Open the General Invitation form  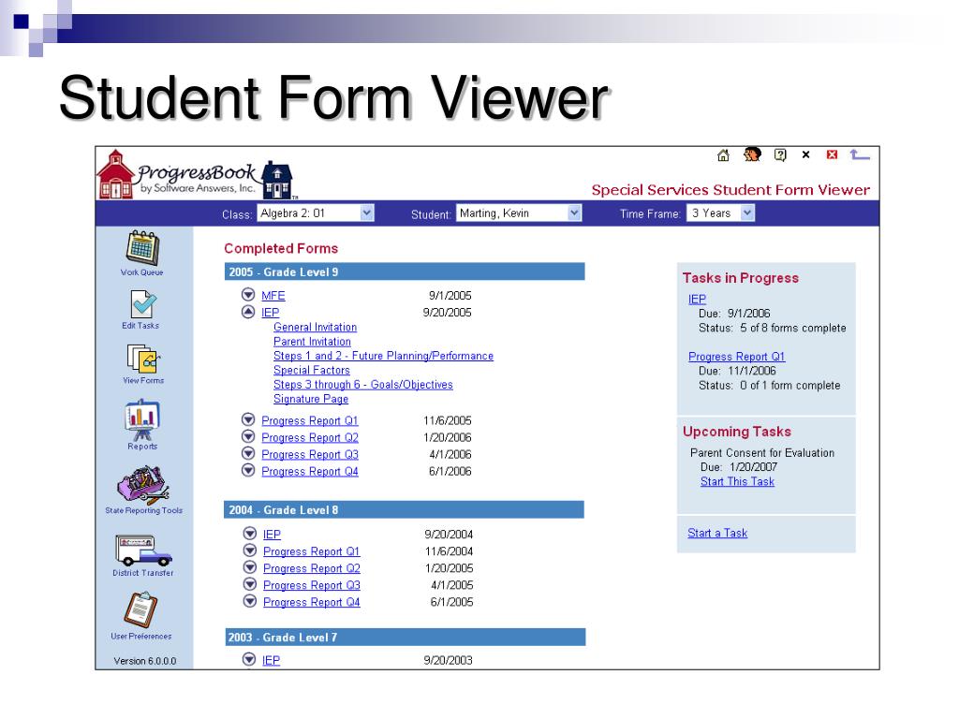click(x=315, y=327)
